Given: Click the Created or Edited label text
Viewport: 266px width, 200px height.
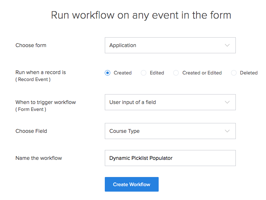Looking at the screenshot, I should (x=202, y=73).
